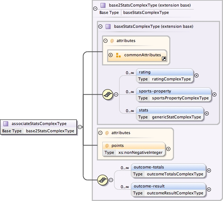The image size is (223, 201).
Task: Click the commonAttributes group icon
Action: (x=118, y=55)
